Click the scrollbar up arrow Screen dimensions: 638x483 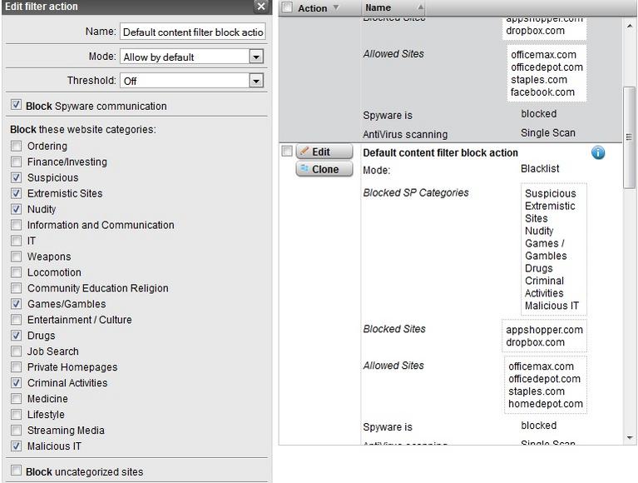click(629, 23)
